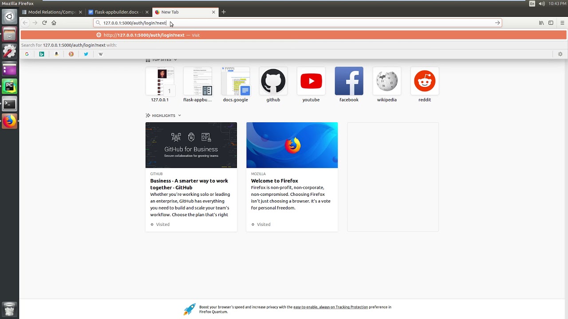Search with Google one-off engine
The width and height of the screenshot is (568, 319).
click(x=27, y=54)
